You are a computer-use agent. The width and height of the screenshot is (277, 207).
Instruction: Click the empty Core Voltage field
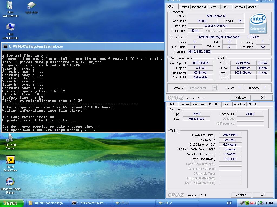tap(235, 31)
